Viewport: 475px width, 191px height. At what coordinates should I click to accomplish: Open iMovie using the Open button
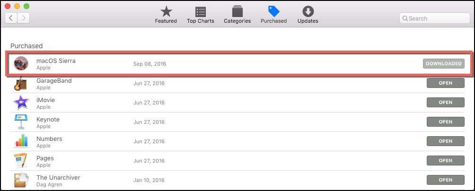[445, 102]
